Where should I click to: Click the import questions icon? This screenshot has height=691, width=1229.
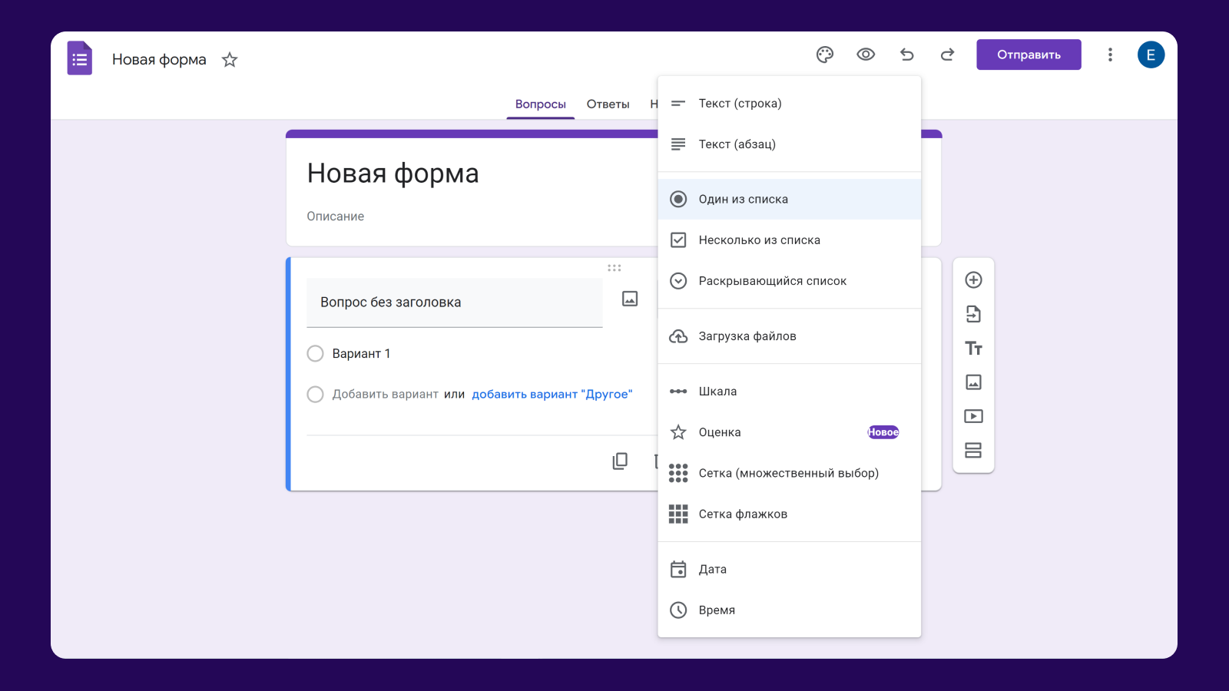pos(973,314)
